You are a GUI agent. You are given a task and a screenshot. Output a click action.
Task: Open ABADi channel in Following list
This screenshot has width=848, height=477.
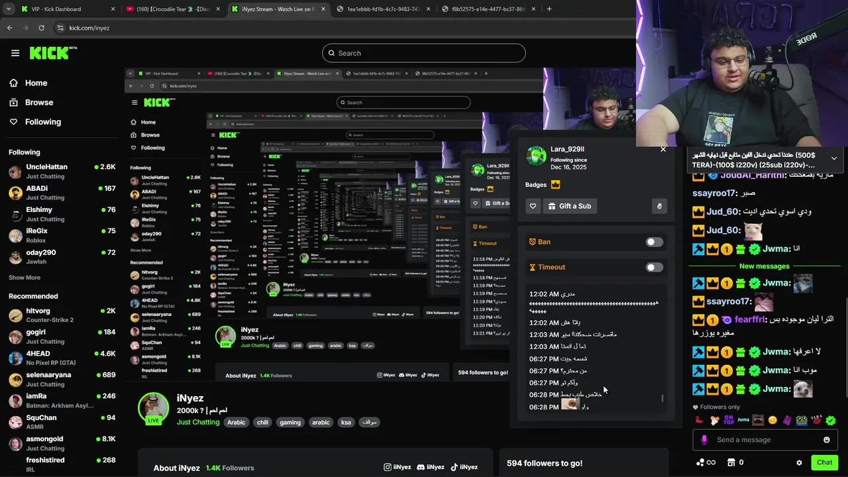pyautogui.click(x=62, y=193)
